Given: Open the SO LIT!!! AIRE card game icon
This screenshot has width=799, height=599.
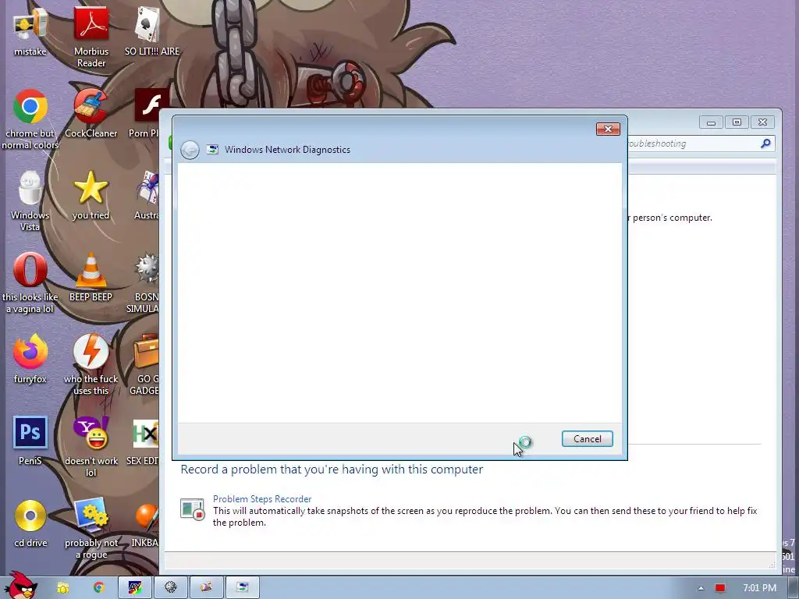Looking at the screenshot, I should click(x=152, y=33).
